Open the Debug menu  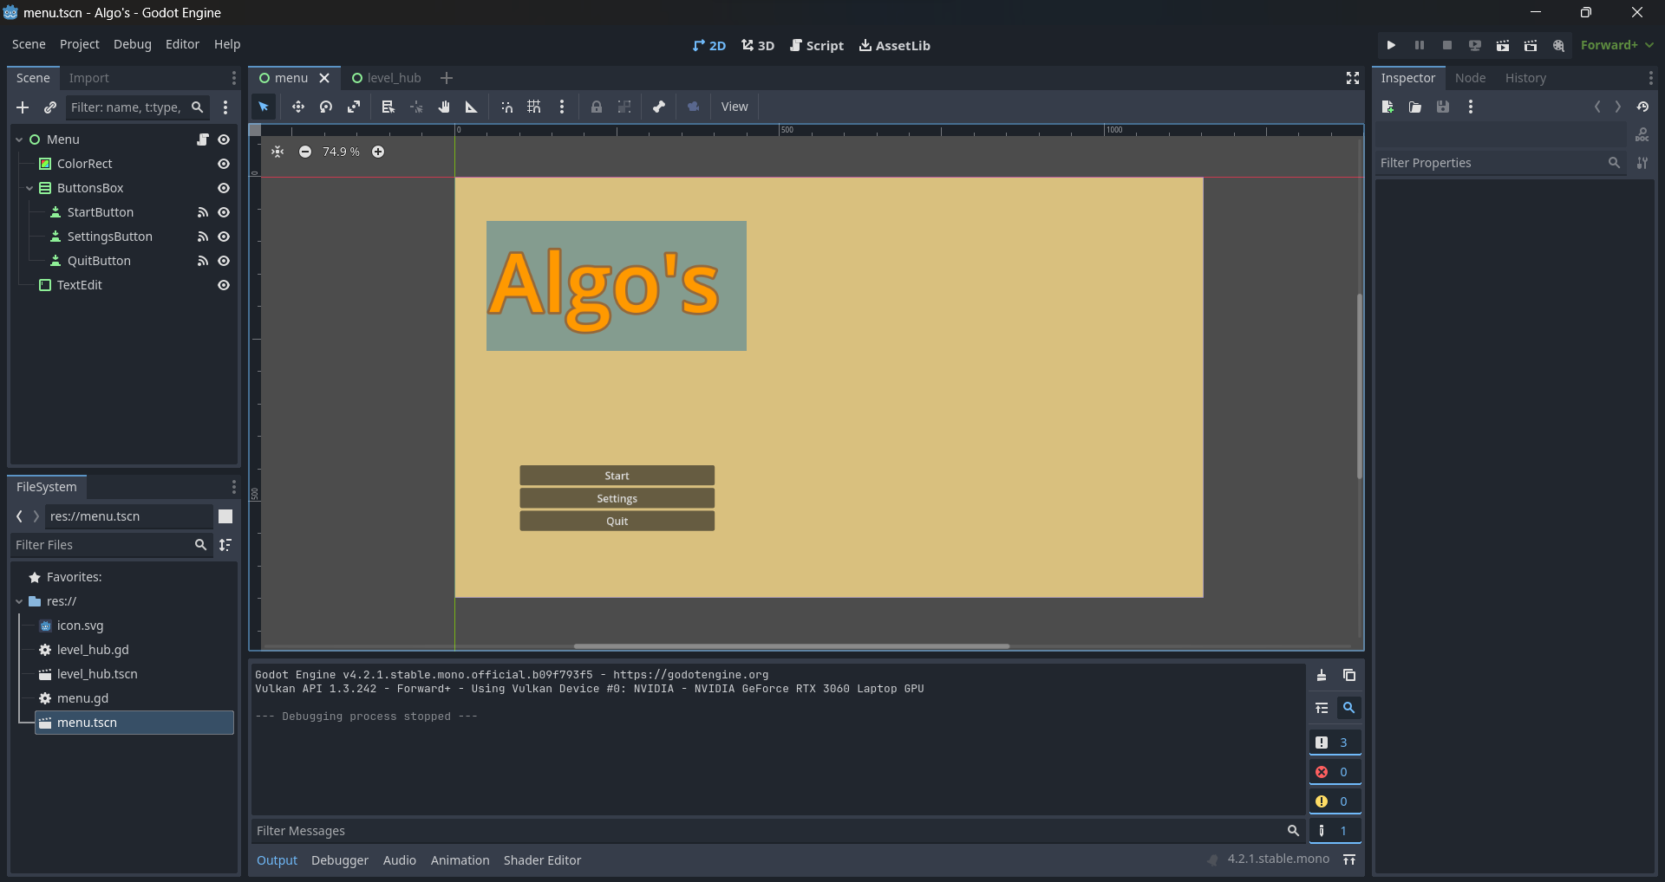[x=133, y=44]
